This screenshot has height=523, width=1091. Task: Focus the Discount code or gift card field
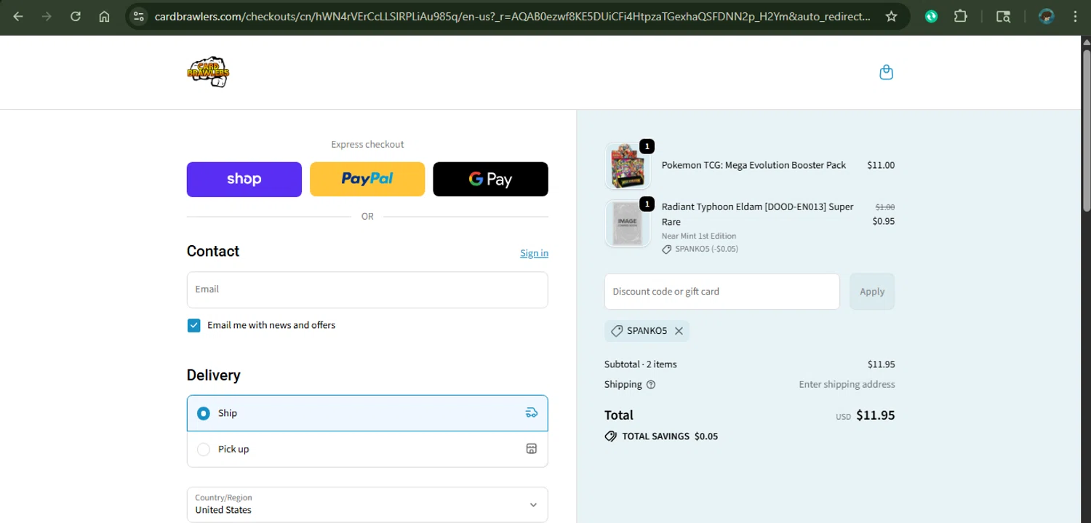[722, 292]
